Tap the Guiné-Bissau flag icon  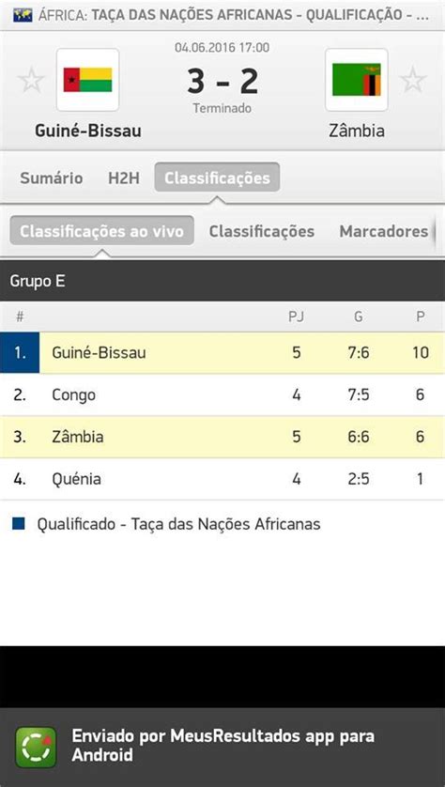pyautogui.click(x=88, y=80)
